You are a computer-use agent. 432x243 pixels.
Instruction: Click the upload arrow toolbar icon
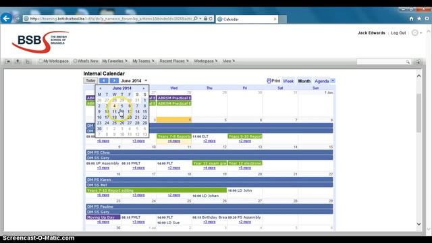click(18, 61)
